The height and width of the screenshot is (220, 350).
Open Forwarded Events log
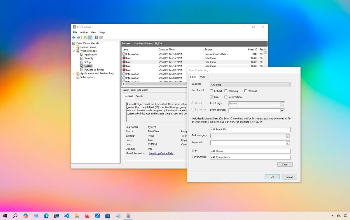tap(94, 70)
